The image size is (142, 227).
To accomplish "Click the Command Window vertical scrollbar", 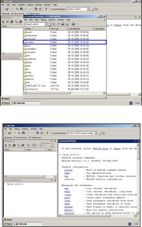I will [138, 179].
